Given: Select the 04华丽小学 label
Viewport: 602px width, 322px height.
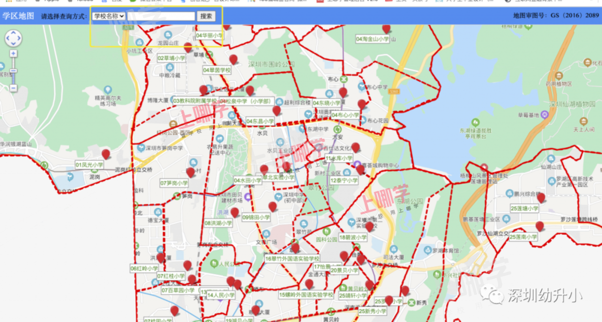Looking at the screenshot, I should click(209, 35).
